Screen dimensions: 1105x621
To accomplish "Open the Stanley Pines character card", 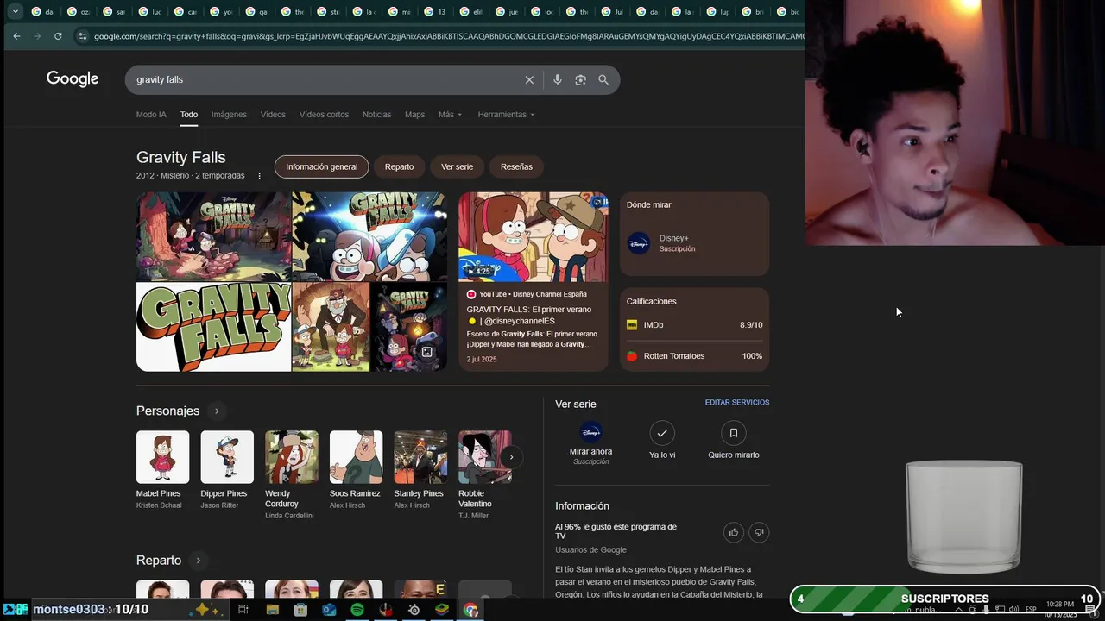I will point(420,471).
